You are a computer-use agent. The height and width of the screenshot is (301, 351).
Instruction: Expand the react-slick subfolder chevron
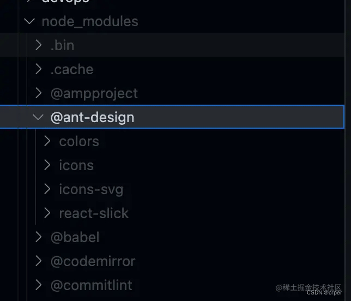coord(47,213)
